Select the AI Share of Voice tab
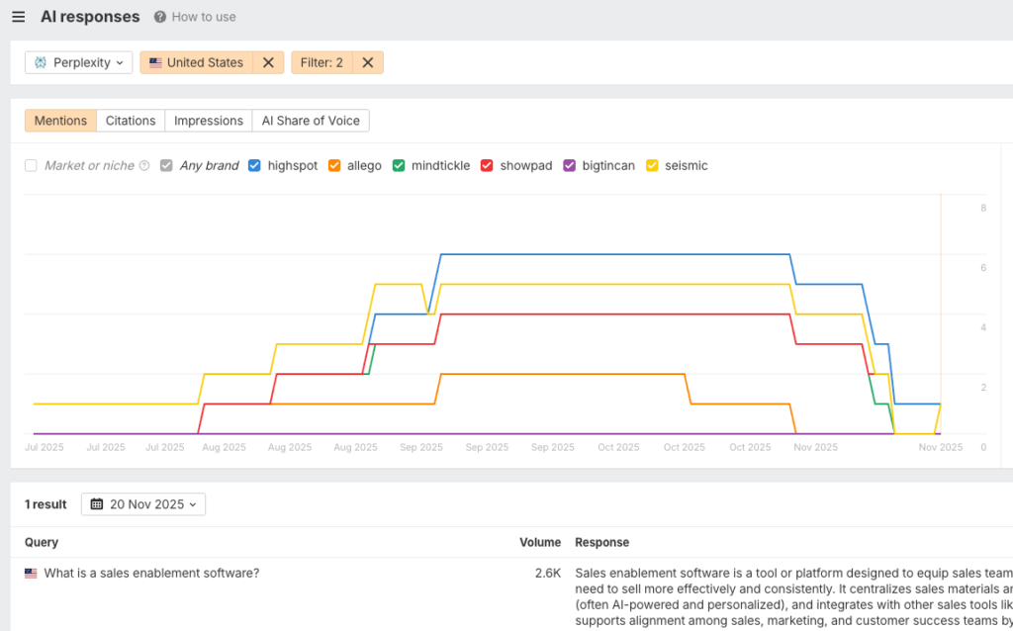The height and width of the screenshot is (631, 1013). 311,121
